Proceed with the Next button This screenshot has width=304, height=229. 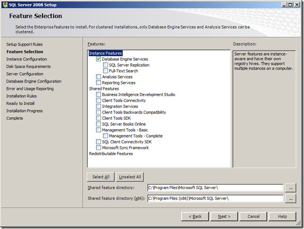(x=224, y=216)
